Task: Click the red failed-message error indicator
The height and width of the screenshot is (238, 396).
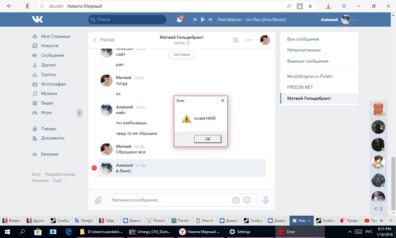Action: click(x=94, y=168)
